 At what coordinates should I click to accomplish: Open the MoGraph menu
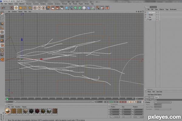point(65,4)
